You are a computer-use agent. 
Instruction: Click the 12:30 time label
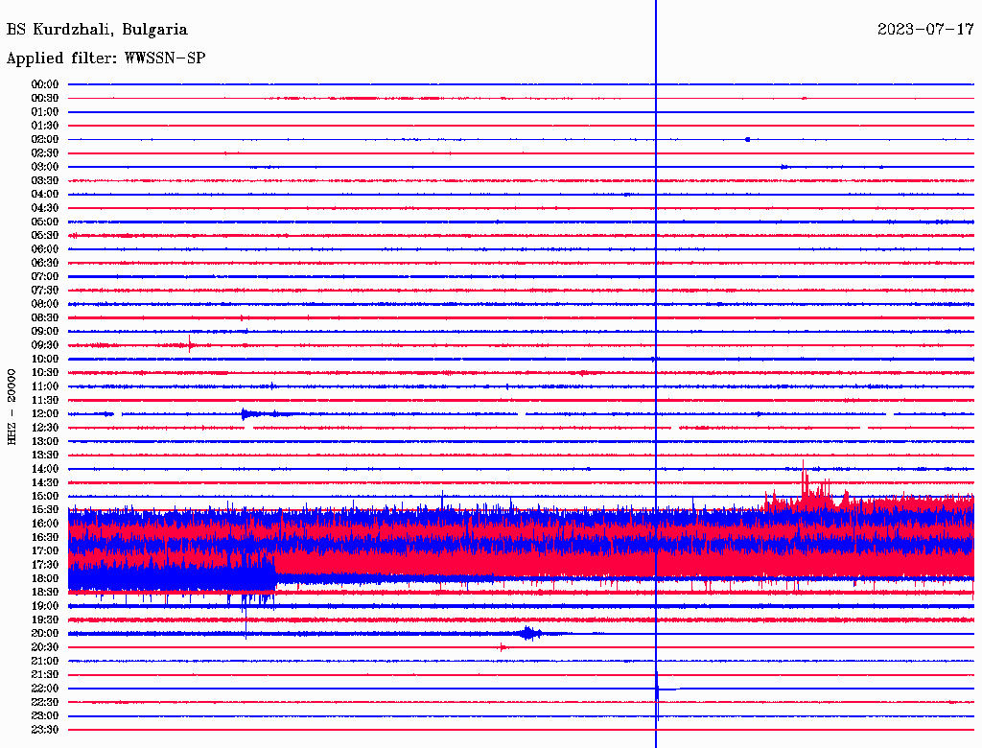[45, 428]
